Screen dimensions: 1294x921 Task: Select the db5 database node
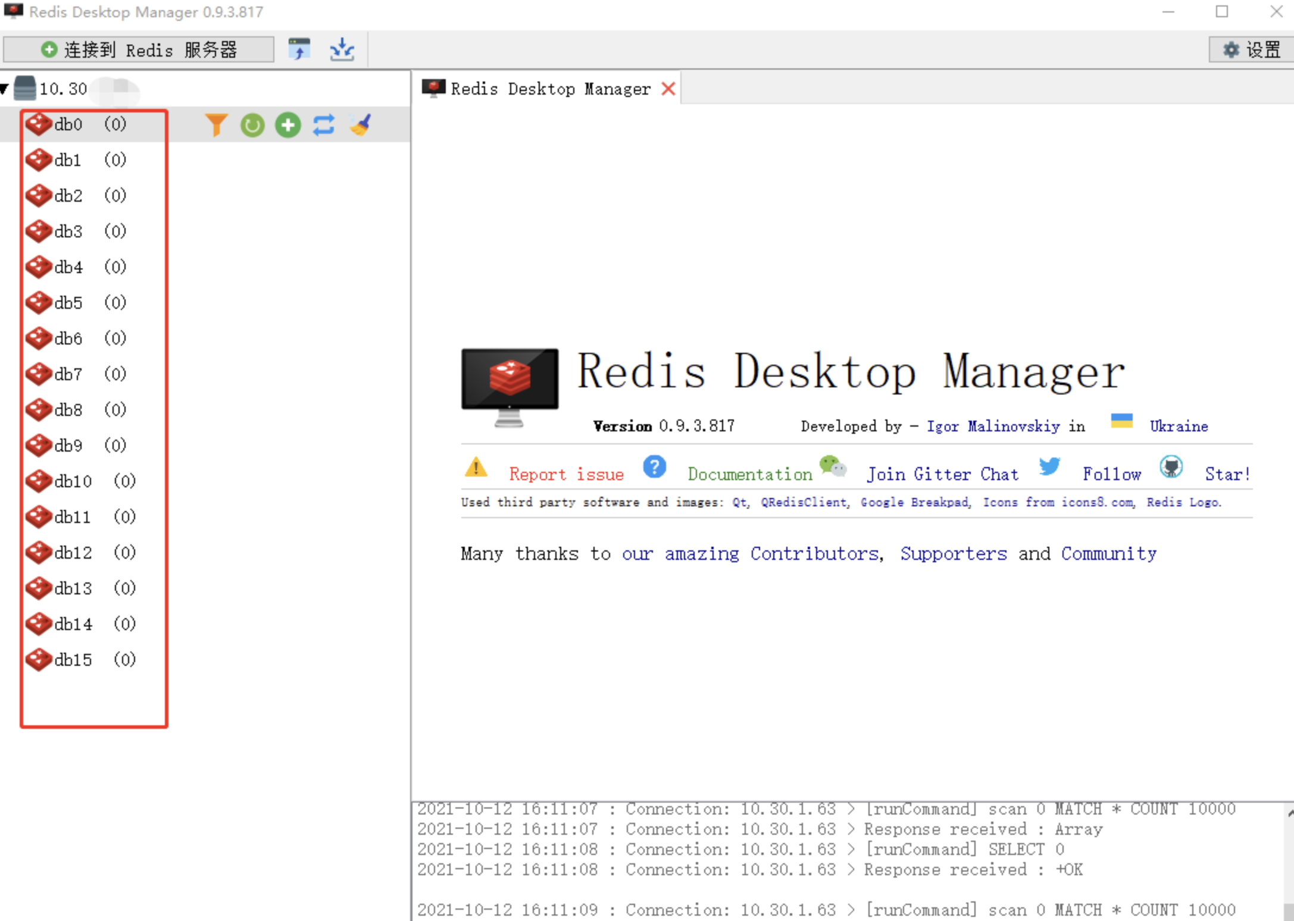68,303
